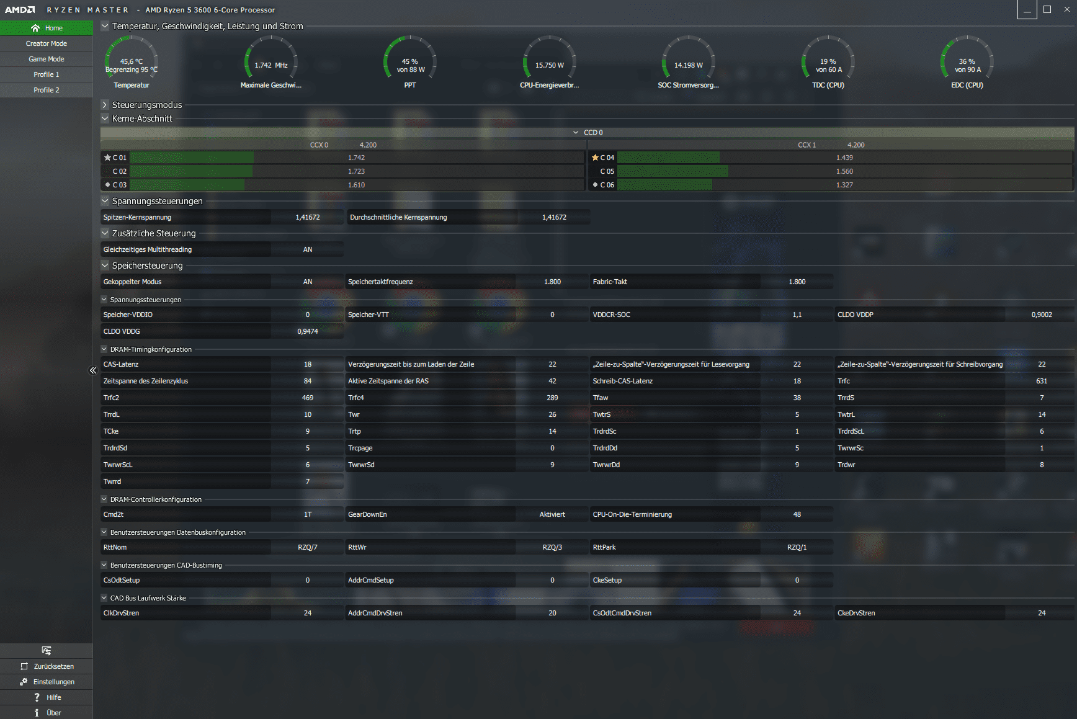Click the dot marker on core C 03
Screen dimensions: 1077x719
coord(108,185)
